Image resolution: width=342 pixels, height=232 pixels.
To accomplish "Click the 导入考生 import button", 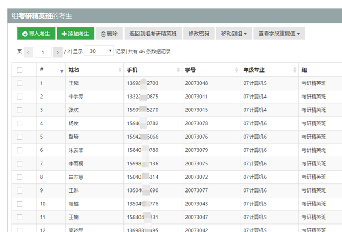I will (36, 34).
